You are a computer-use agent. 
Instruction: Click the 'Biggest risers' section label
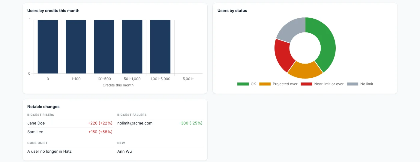(41, 115)
